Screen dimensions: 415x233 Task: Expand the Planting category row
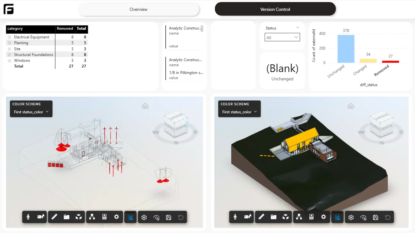tap(10, 43)
